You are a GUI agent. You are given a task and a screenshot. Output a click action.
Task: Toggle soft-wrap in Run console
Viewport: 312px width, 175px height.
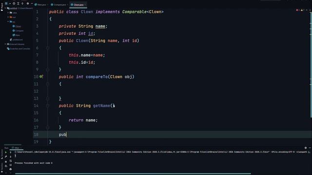coord(11,161)
